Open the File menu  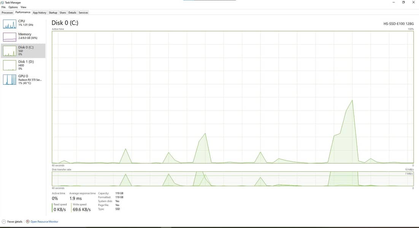pos(3,7)
